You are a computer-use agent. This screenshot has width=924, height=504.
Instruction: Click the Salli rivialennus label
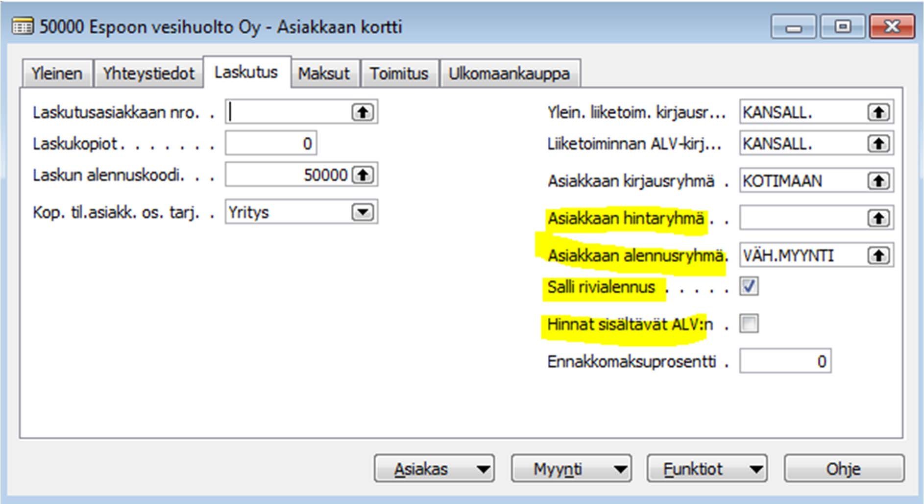(x=601, y=287)
